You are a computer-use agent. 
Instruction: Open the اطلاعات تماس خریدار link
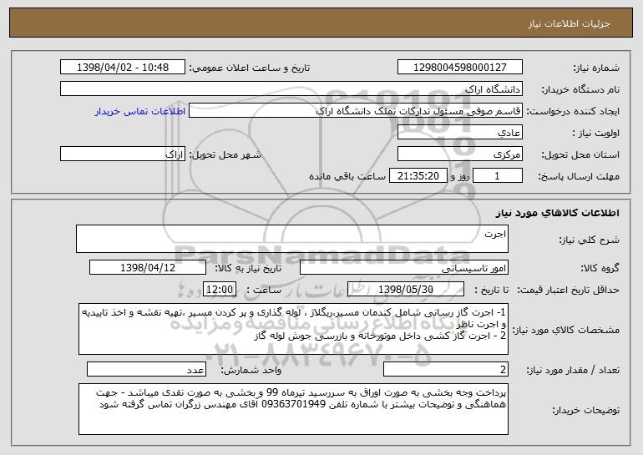click(140, 111)
